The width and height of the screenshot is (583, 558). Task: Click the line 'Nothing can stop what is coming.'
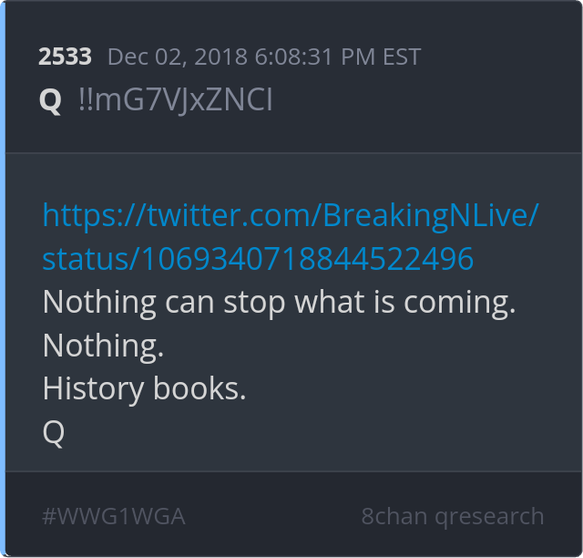(x=280, y=303)
